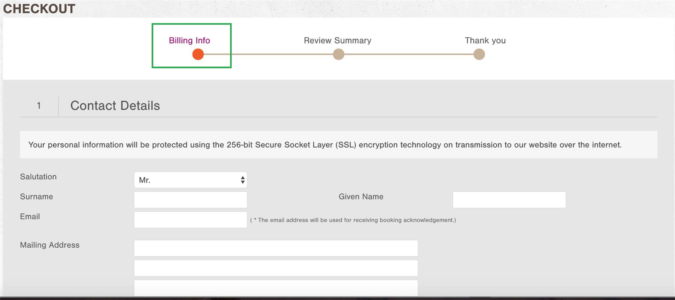The width and height of the screenshot is (675, 300).
Task: Click the Review Summary step circle
Action: (x=339, y=54)
